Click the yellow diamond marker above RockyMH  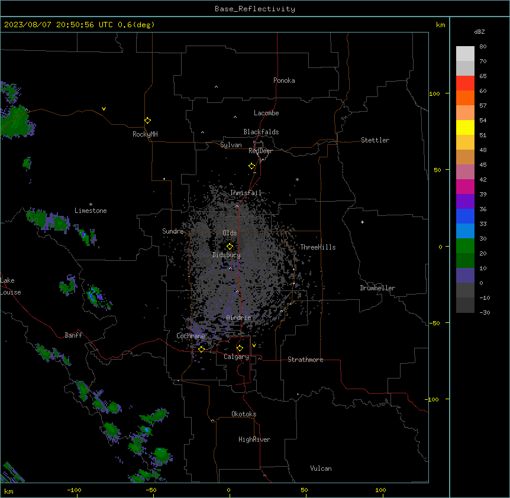[148, 121]
